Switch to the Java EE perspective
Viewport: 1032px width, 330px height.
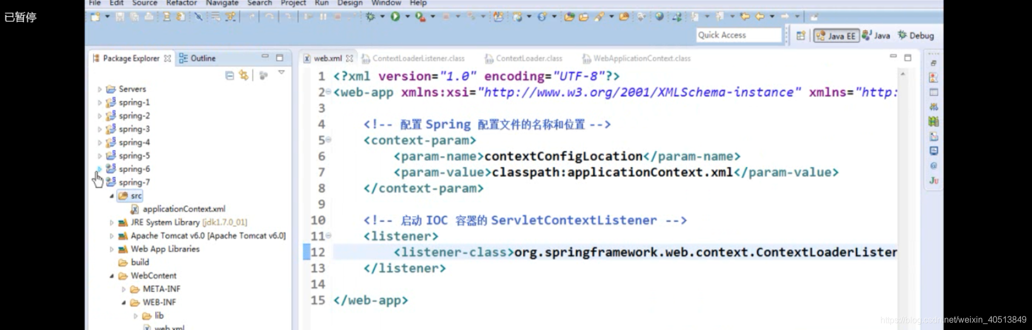pyautogui.click(x=836, y=36)
